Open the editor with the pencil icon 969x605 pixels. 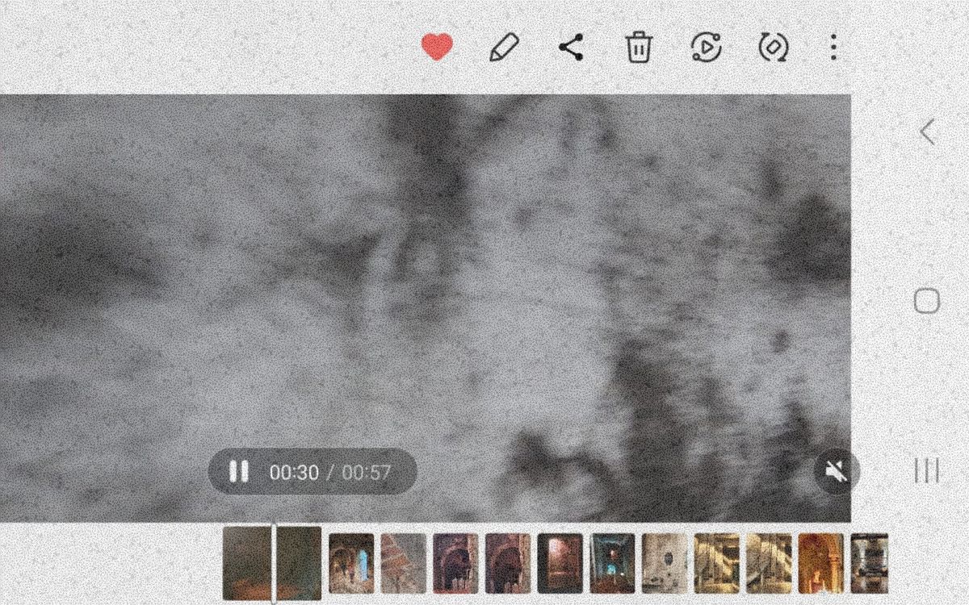(505, 48)
